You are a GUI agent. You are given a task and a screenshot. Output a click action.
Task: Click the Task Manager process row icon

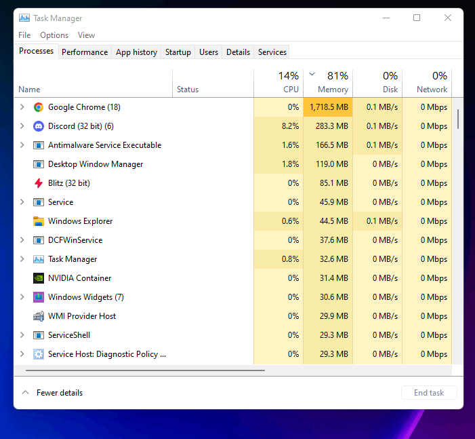click(x=39, y=259)
